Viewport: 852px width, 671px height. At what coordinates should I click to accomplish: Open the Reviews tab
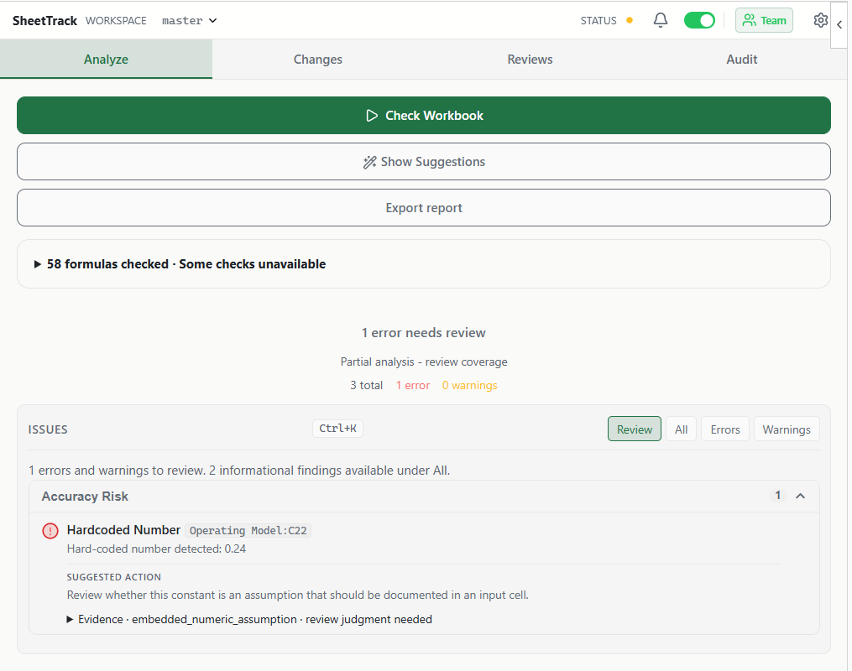pyautogui.click(x=530, y=60)
